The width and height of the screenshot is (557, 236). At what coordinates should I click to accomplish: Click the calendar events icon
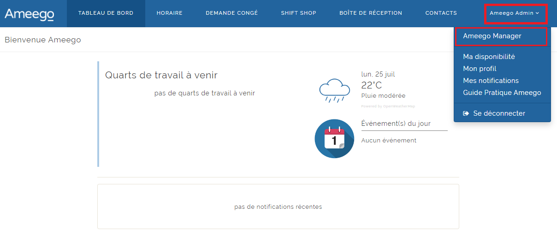(x=334, y=139)
